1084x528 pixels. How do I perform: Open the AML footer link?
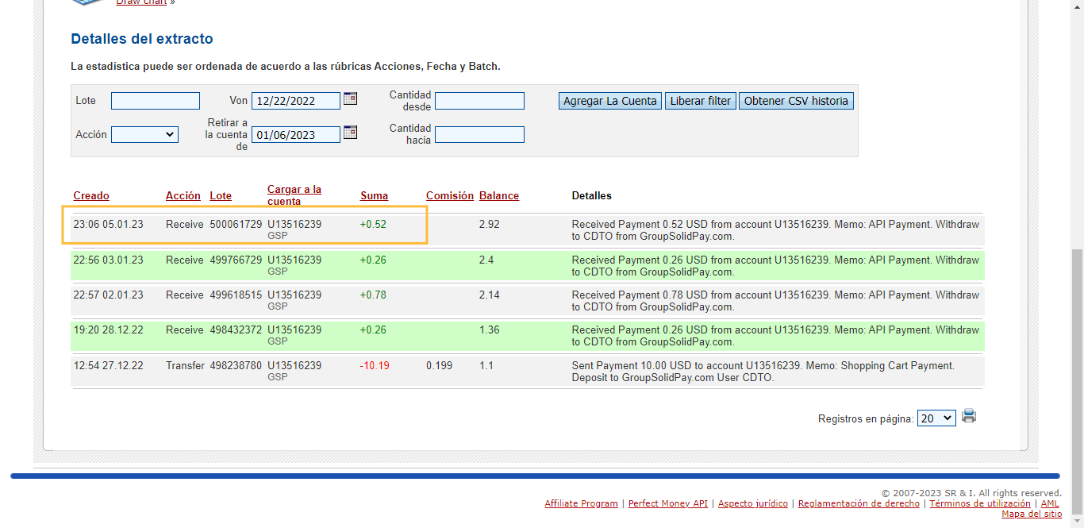pos(1050,503)
